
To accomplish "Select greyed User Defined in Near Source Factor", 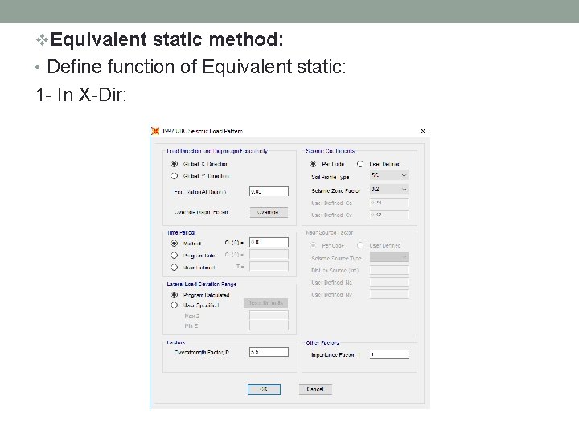I will [x=360, y=245].
